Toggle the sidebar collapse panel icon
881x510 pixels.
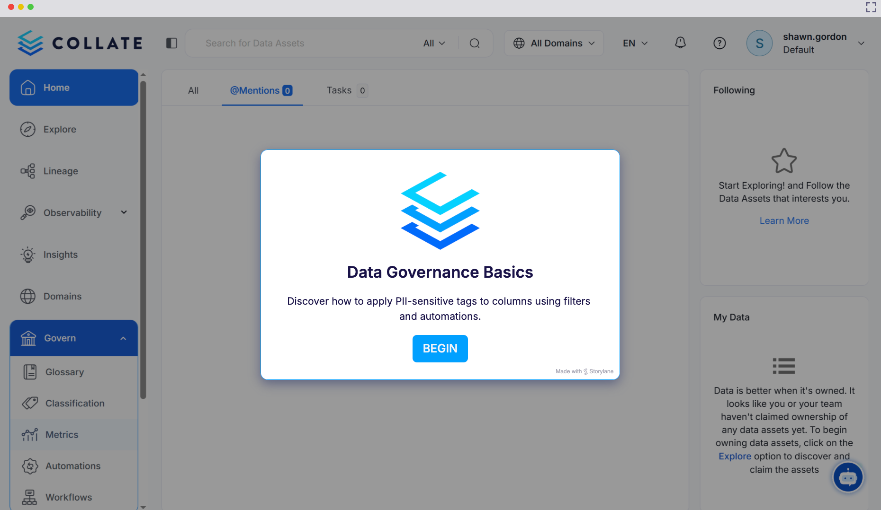coord(171,43)
